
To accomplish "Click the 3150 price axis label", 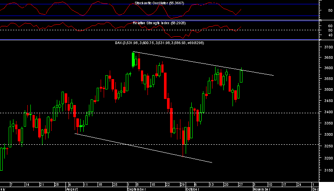I will [x=328, y=170].
